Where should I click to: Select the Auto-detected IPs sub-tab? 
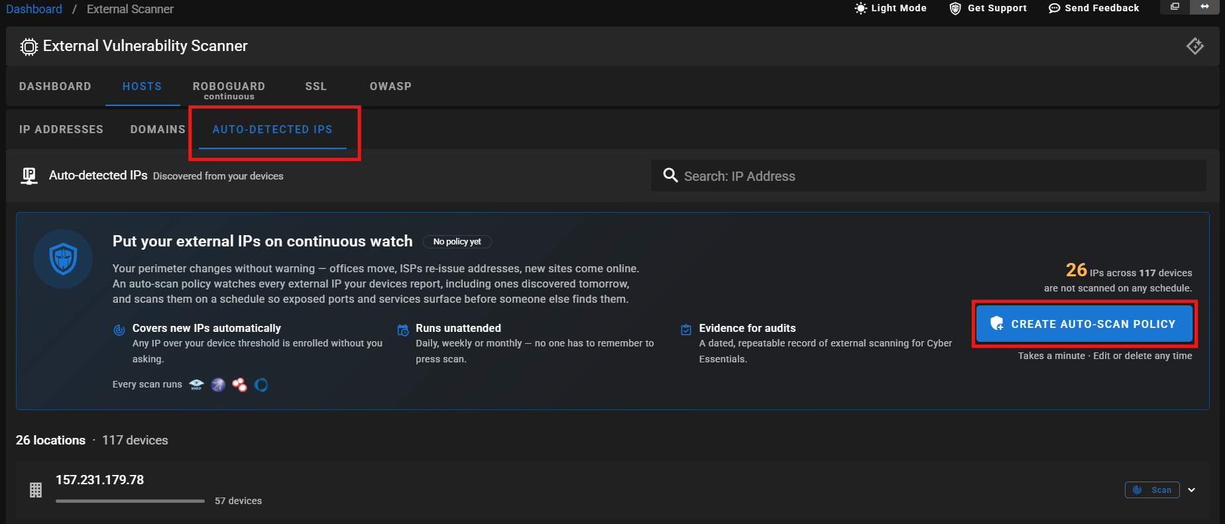click(x=272, y=129)
